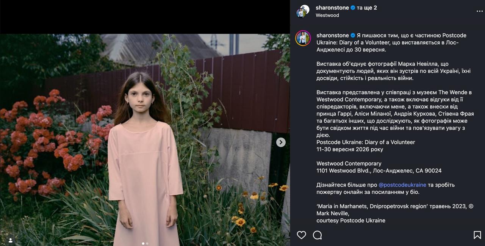Select the first carousel dot indicator
485x246 pixels.
tap(143, 243)
